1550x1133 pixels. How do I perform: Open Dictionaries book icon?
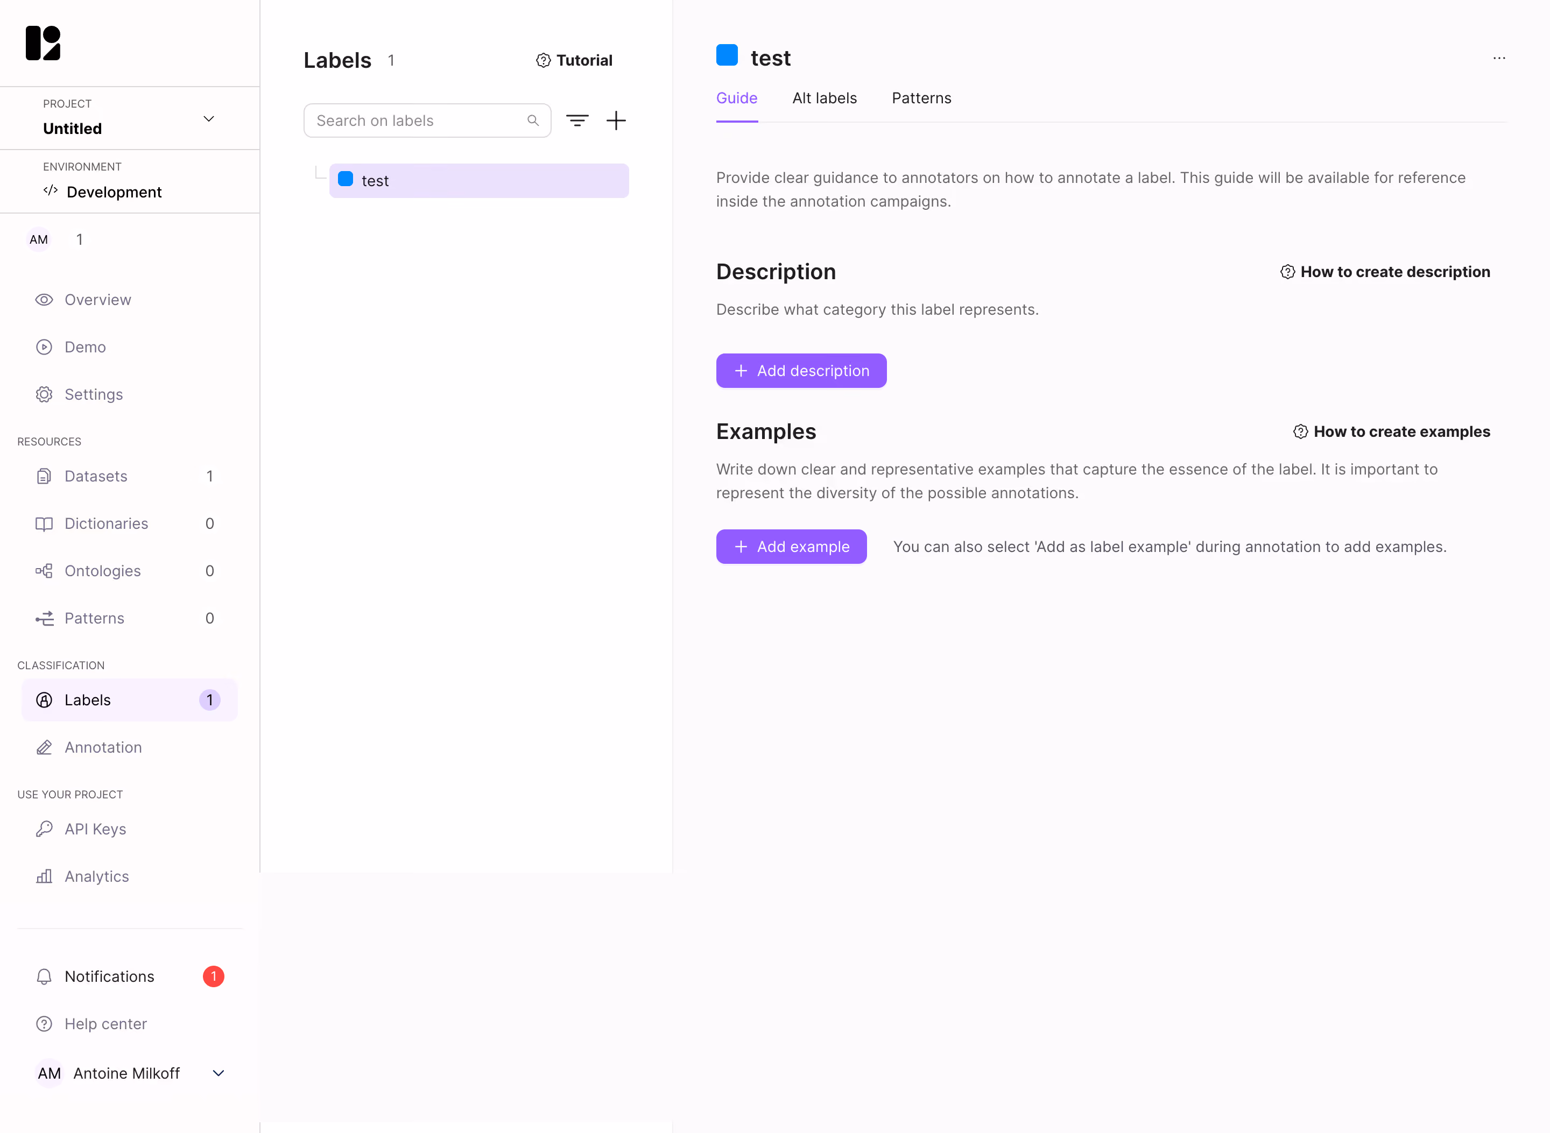click(x=44, y=524)
